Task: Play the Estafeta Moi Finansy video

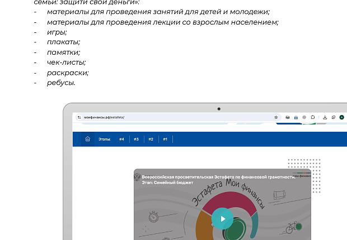Action: pyautogui.click(x=222, y=219)
